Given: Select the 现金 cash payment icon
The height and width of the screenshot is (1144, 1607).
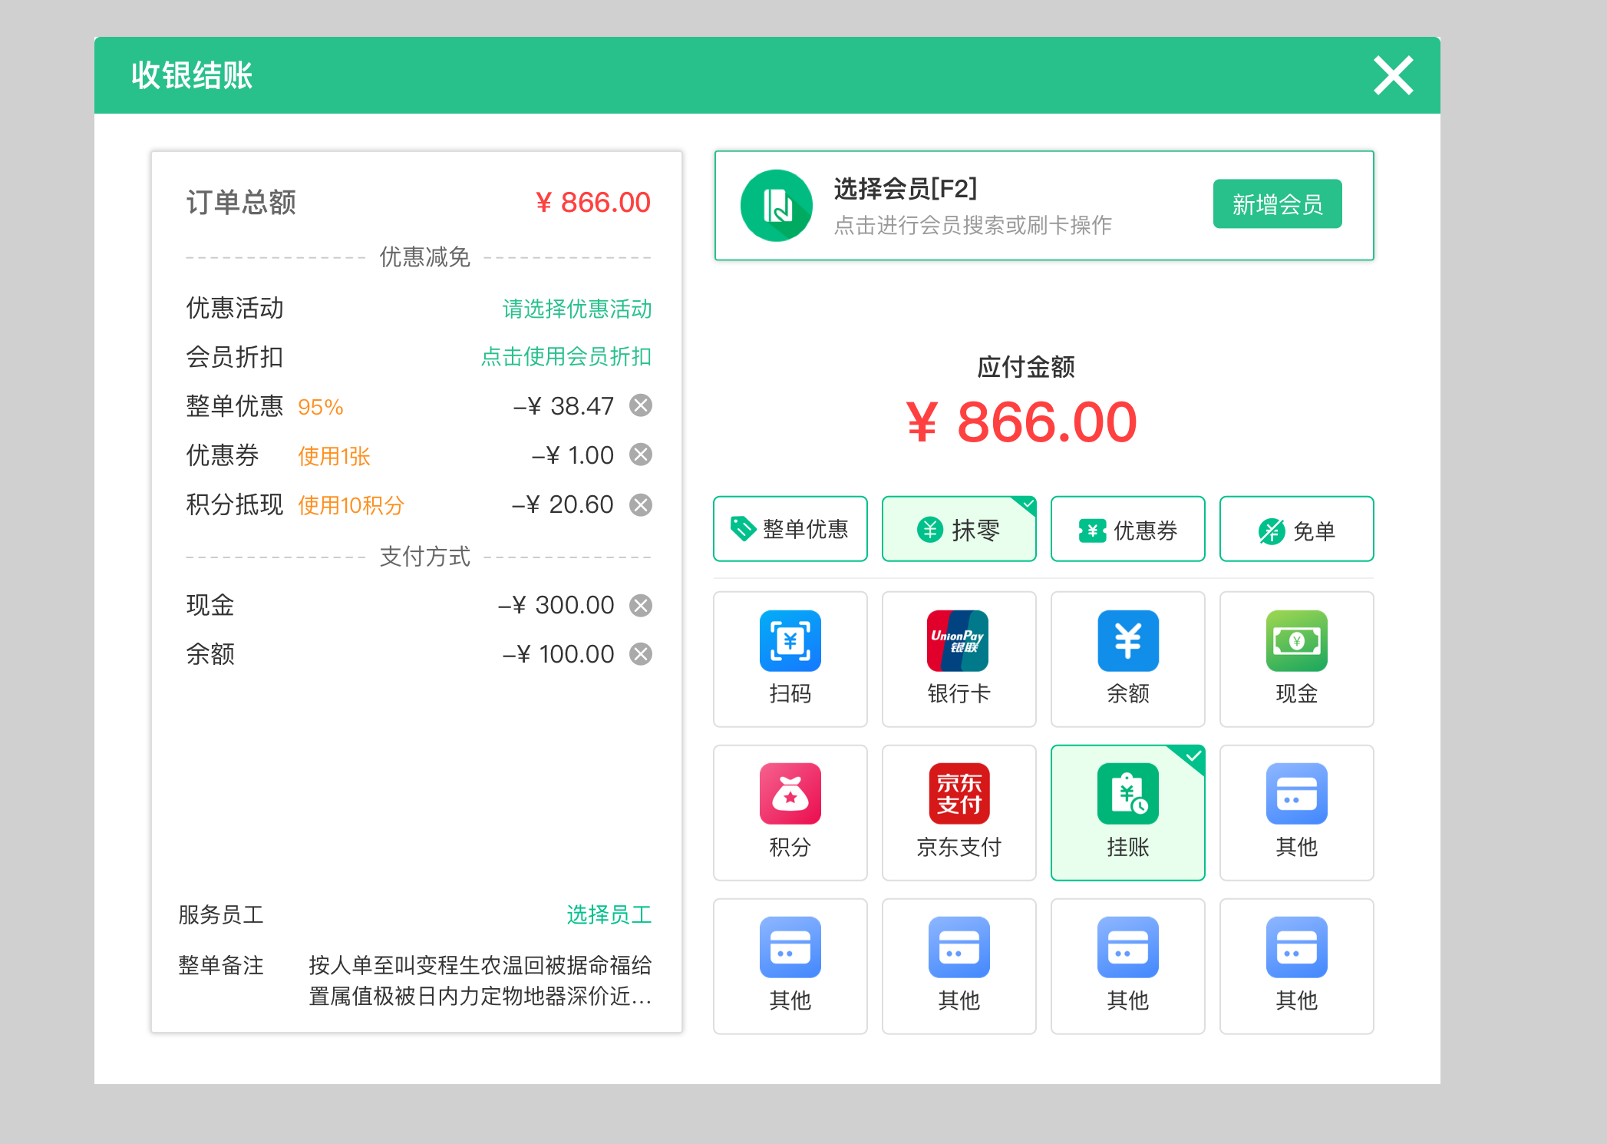Looking at the screenshot, I should [x=1296, y=659].
